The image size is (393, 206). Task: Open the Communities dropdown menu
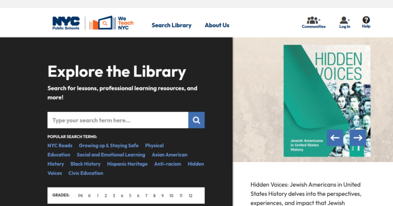[314, 23]
